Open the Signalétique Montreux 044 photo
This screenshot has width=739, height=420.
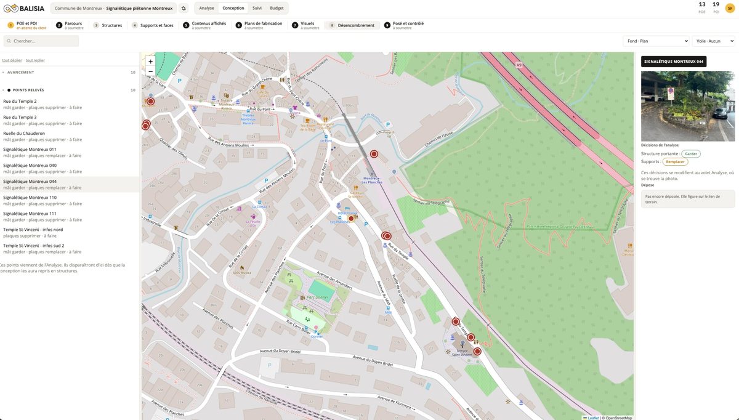pos(688,106)
